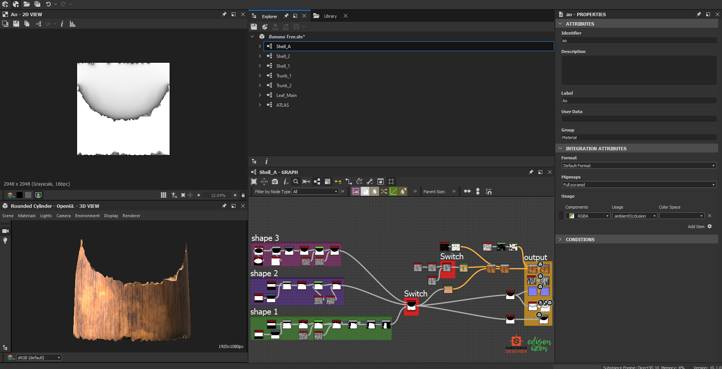Pin the ao Properties panel

point(699,14)
